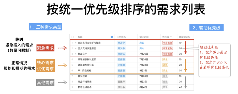Open the task 新增业绩排名
238x94 pixels.
point(85,87)
